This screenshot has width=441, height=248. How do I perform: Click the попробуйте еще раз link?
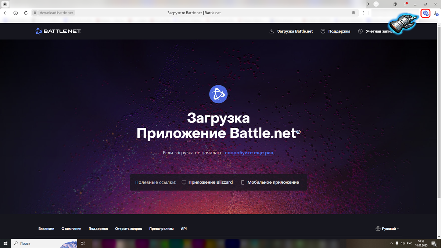(249, 152)
